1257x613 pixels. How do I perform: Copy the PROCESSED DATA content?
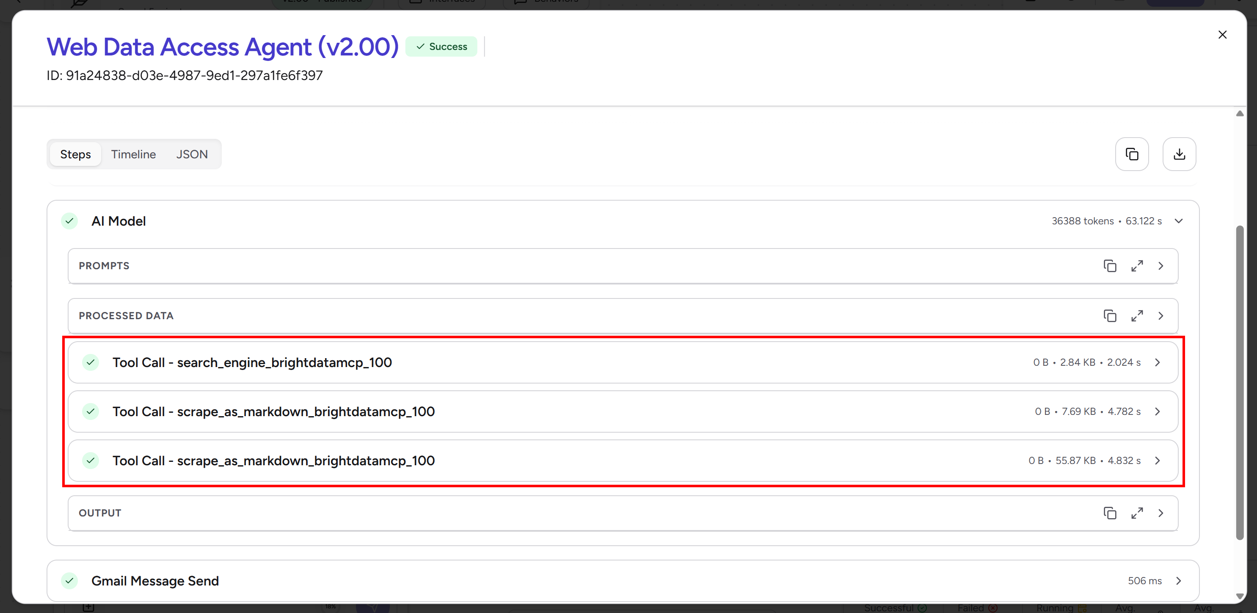coord(1110,316)
